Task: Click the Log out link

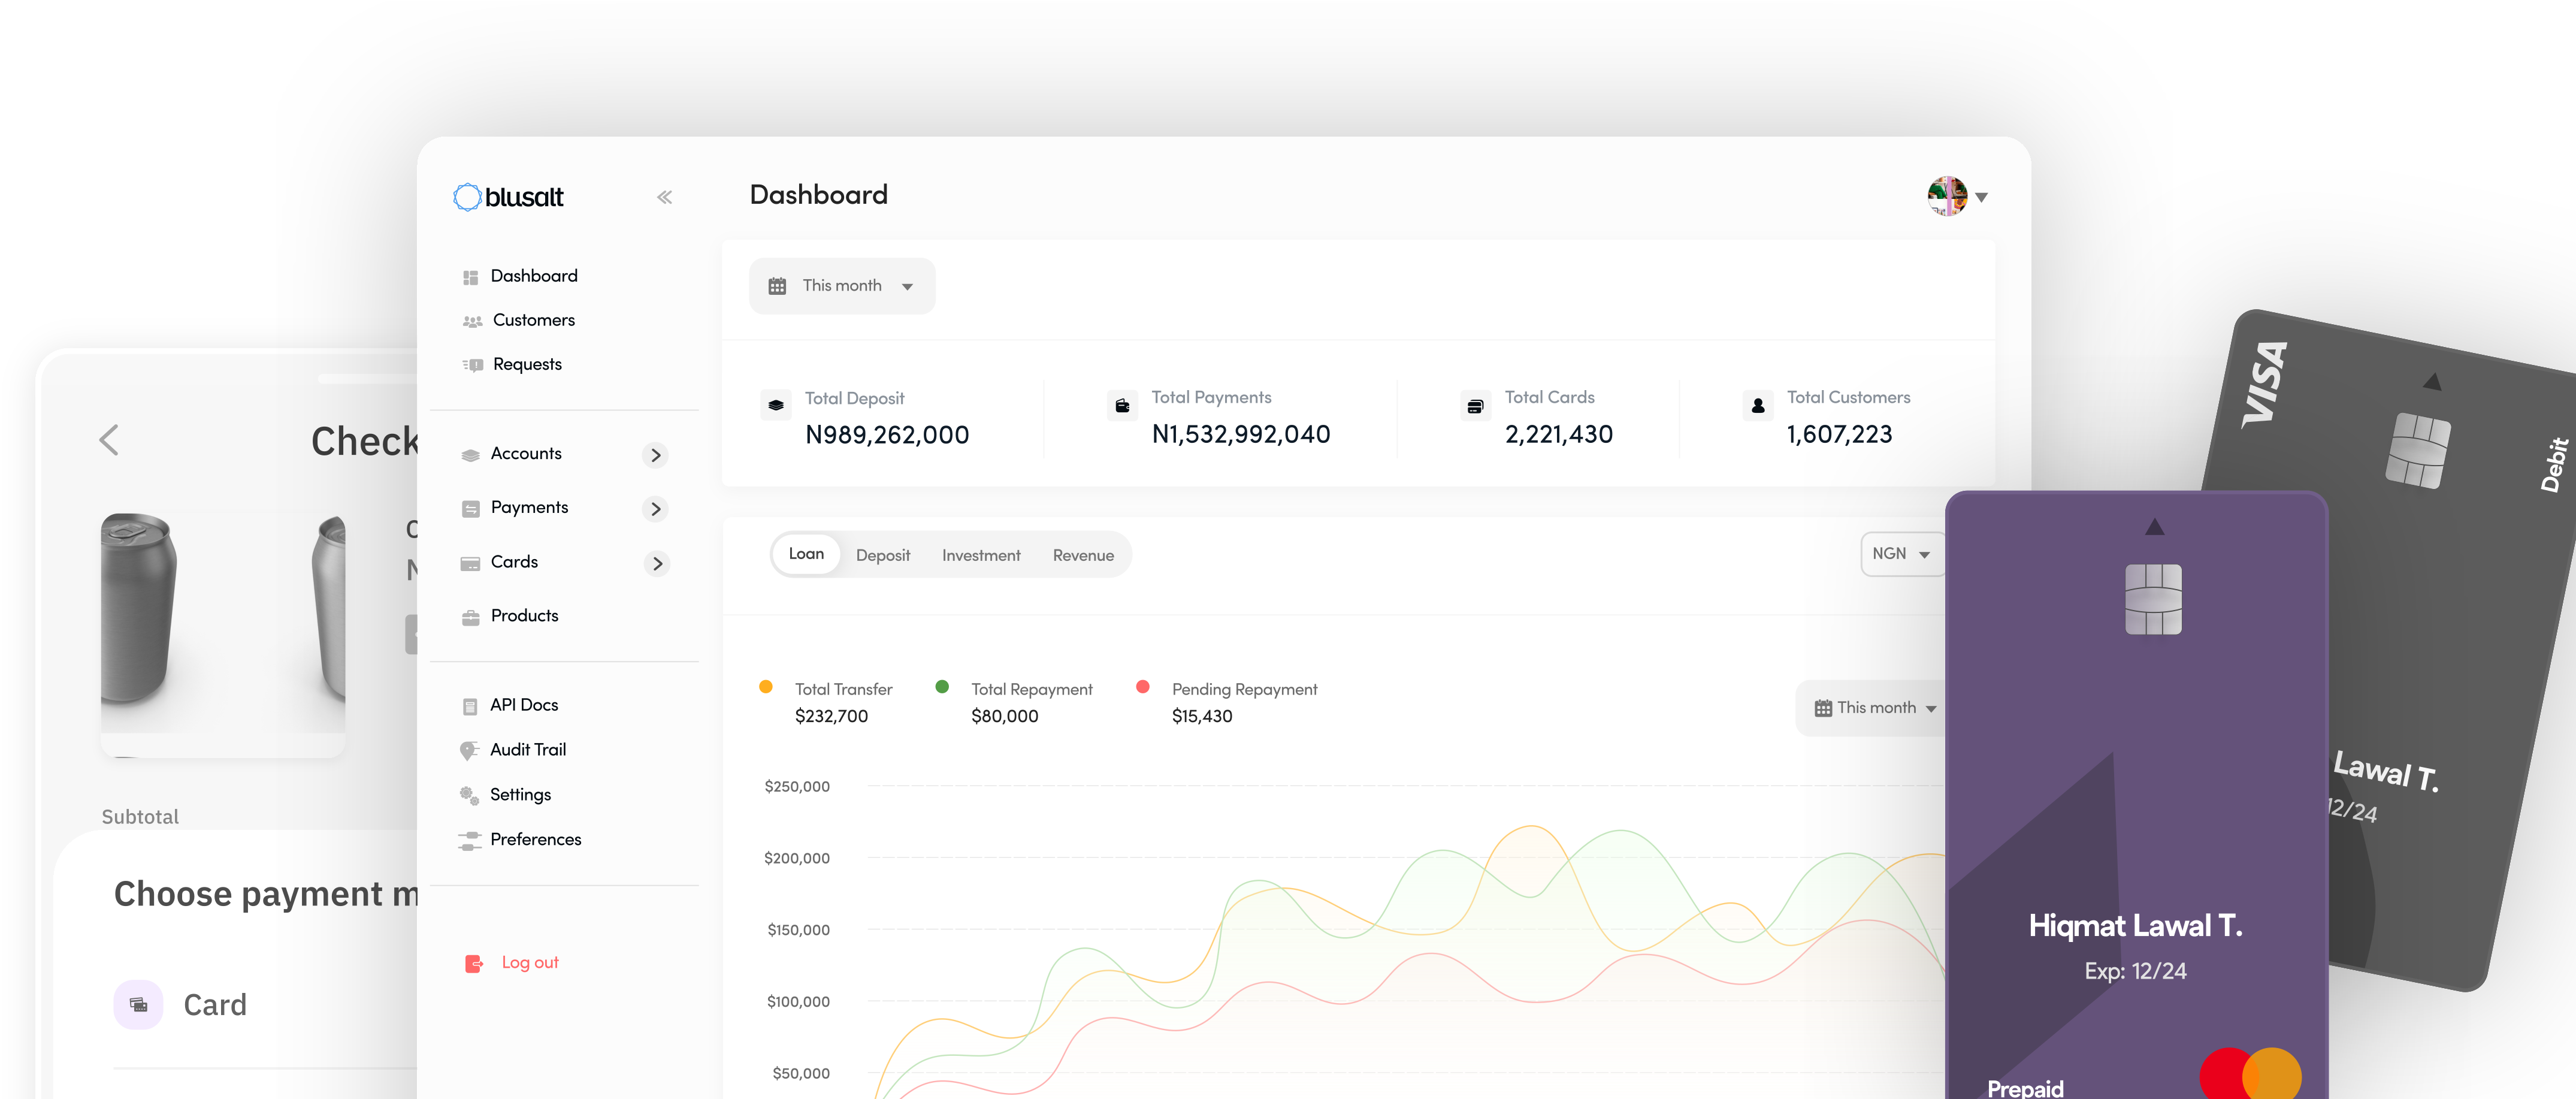Action: [529, 962]
